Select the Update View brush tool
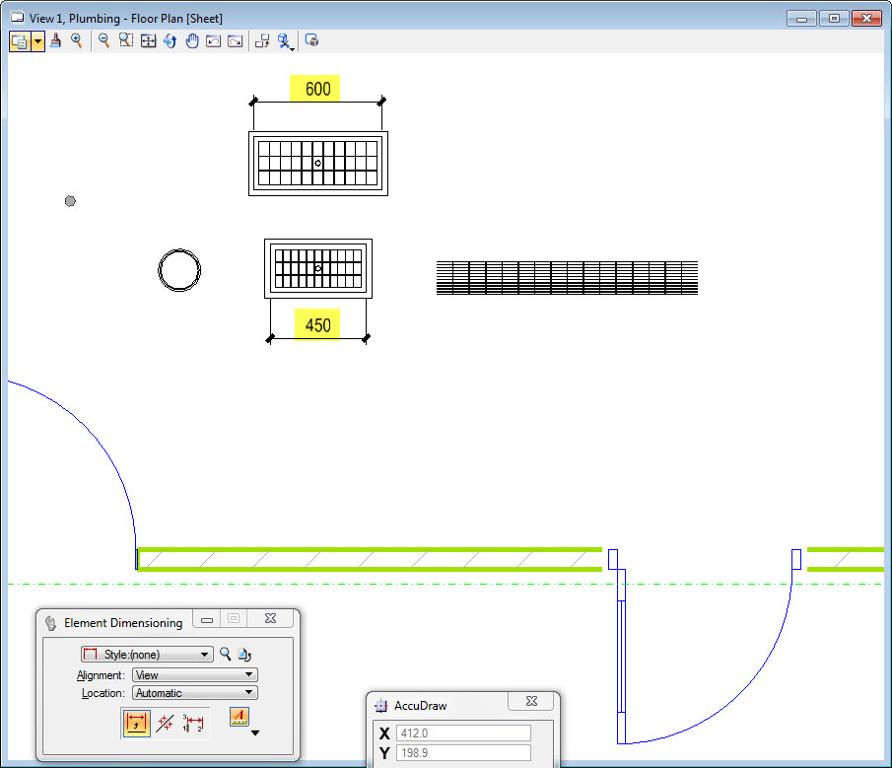The image size is (892, 768). pos(56,40)
